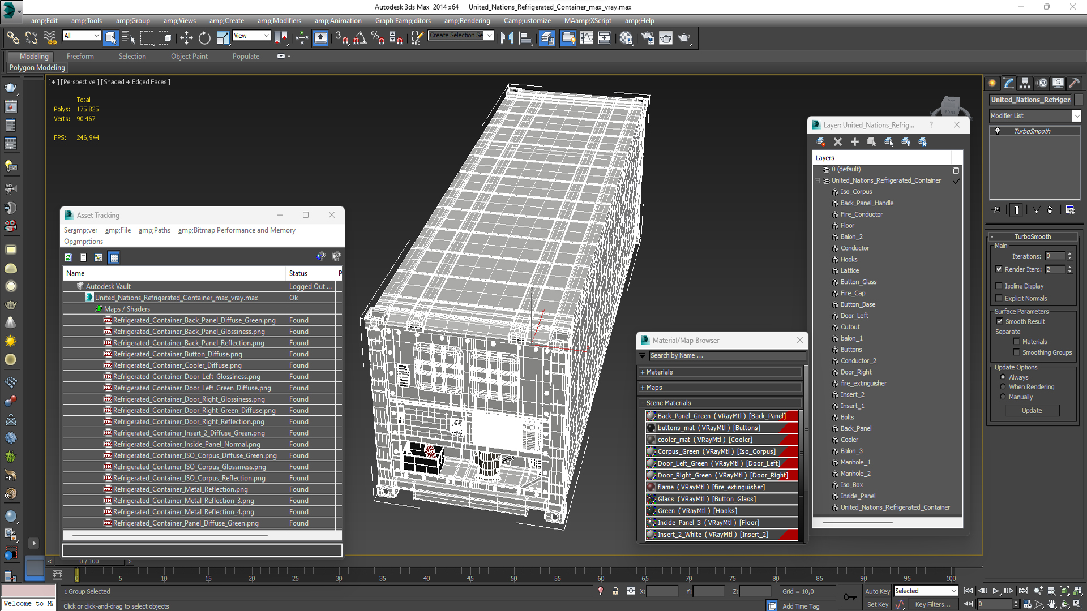
Task: Toggle Smooth Result checkbox
Action: pos(1000,321)
